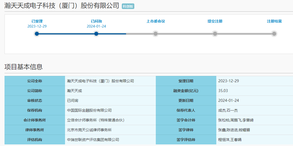Click the 受理日期 value 2023-12-29 in table

click(229, 81)
